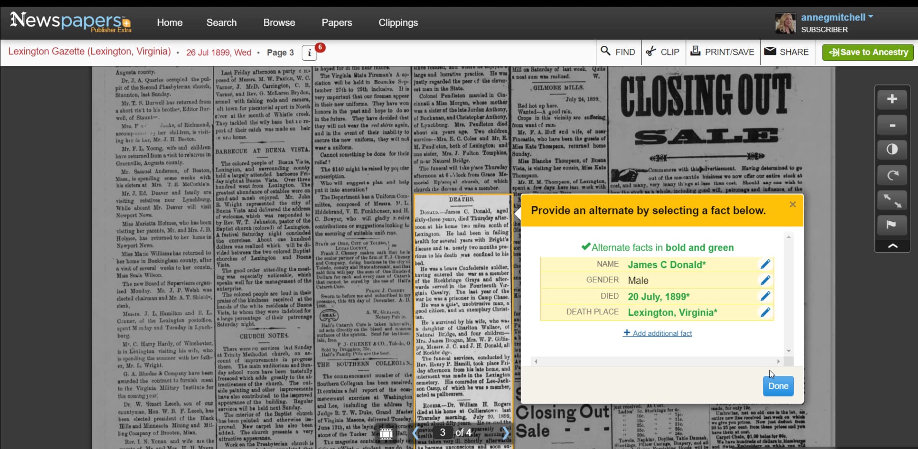Switch to the Clippings section
This screenshot has width=918, height=449.
398,22
